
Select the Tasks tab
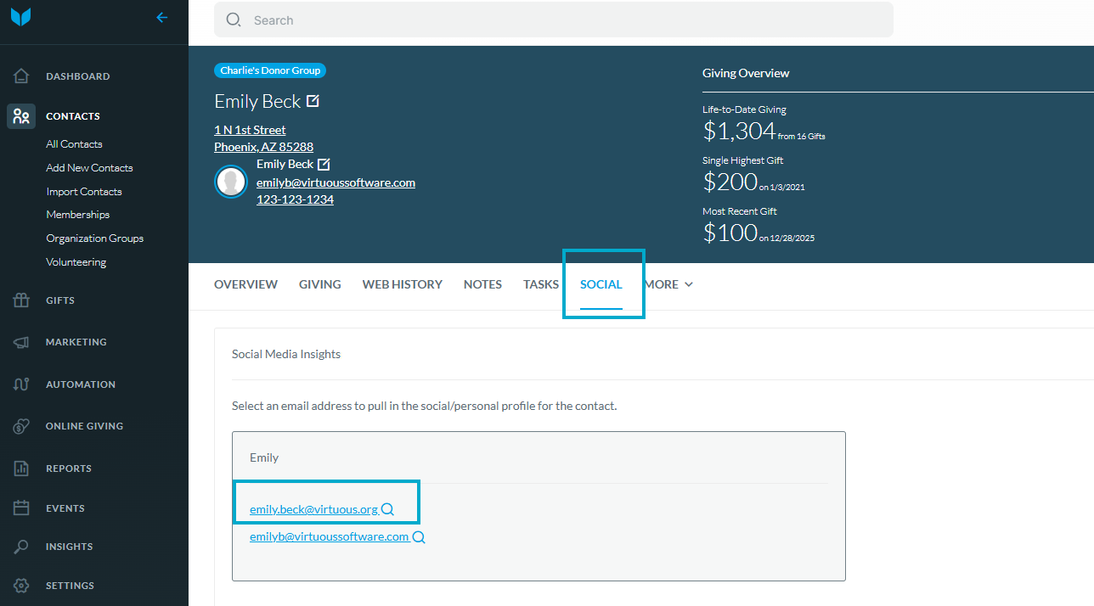(541, 284)
